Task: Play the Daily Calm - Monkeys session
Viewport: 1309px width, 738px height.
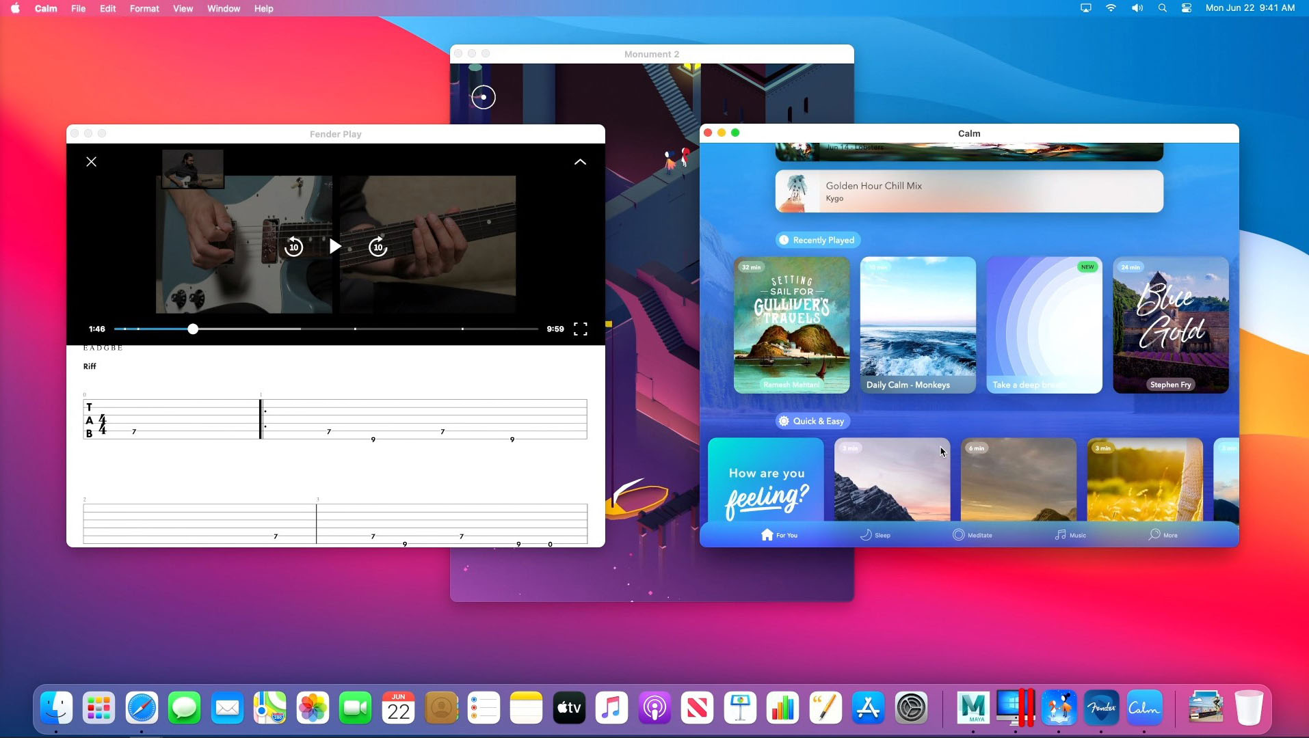Action: (917, 325)
